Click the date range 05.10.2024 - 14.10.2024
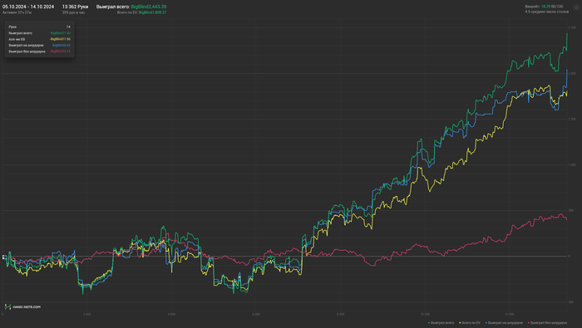Image resolution: width=582 pixels, height=328 pixels. coord(28,7)
